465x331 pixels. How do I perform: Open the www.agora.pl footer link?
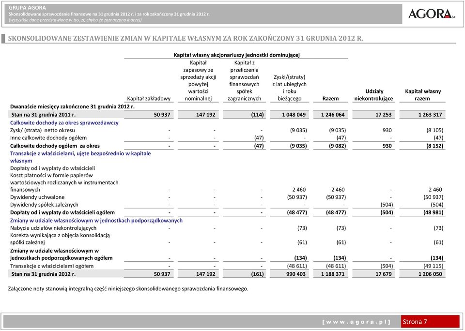pyautogui.click(x=356, y=322)
